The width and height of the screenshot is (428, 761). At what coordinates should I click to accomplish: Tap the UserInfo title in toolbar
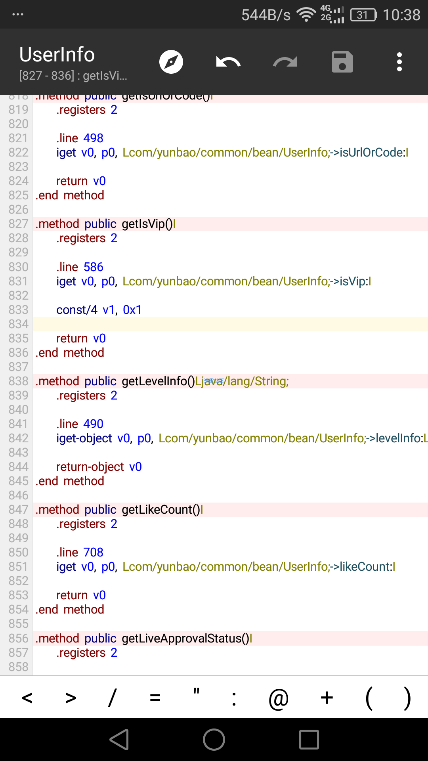click(57, 54)
